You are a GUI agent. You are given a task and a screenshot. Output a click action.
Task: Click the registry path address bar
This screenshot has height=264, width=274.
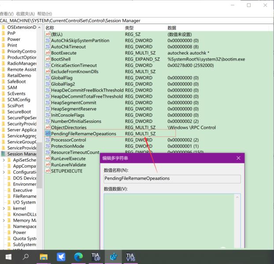point(136,21)
